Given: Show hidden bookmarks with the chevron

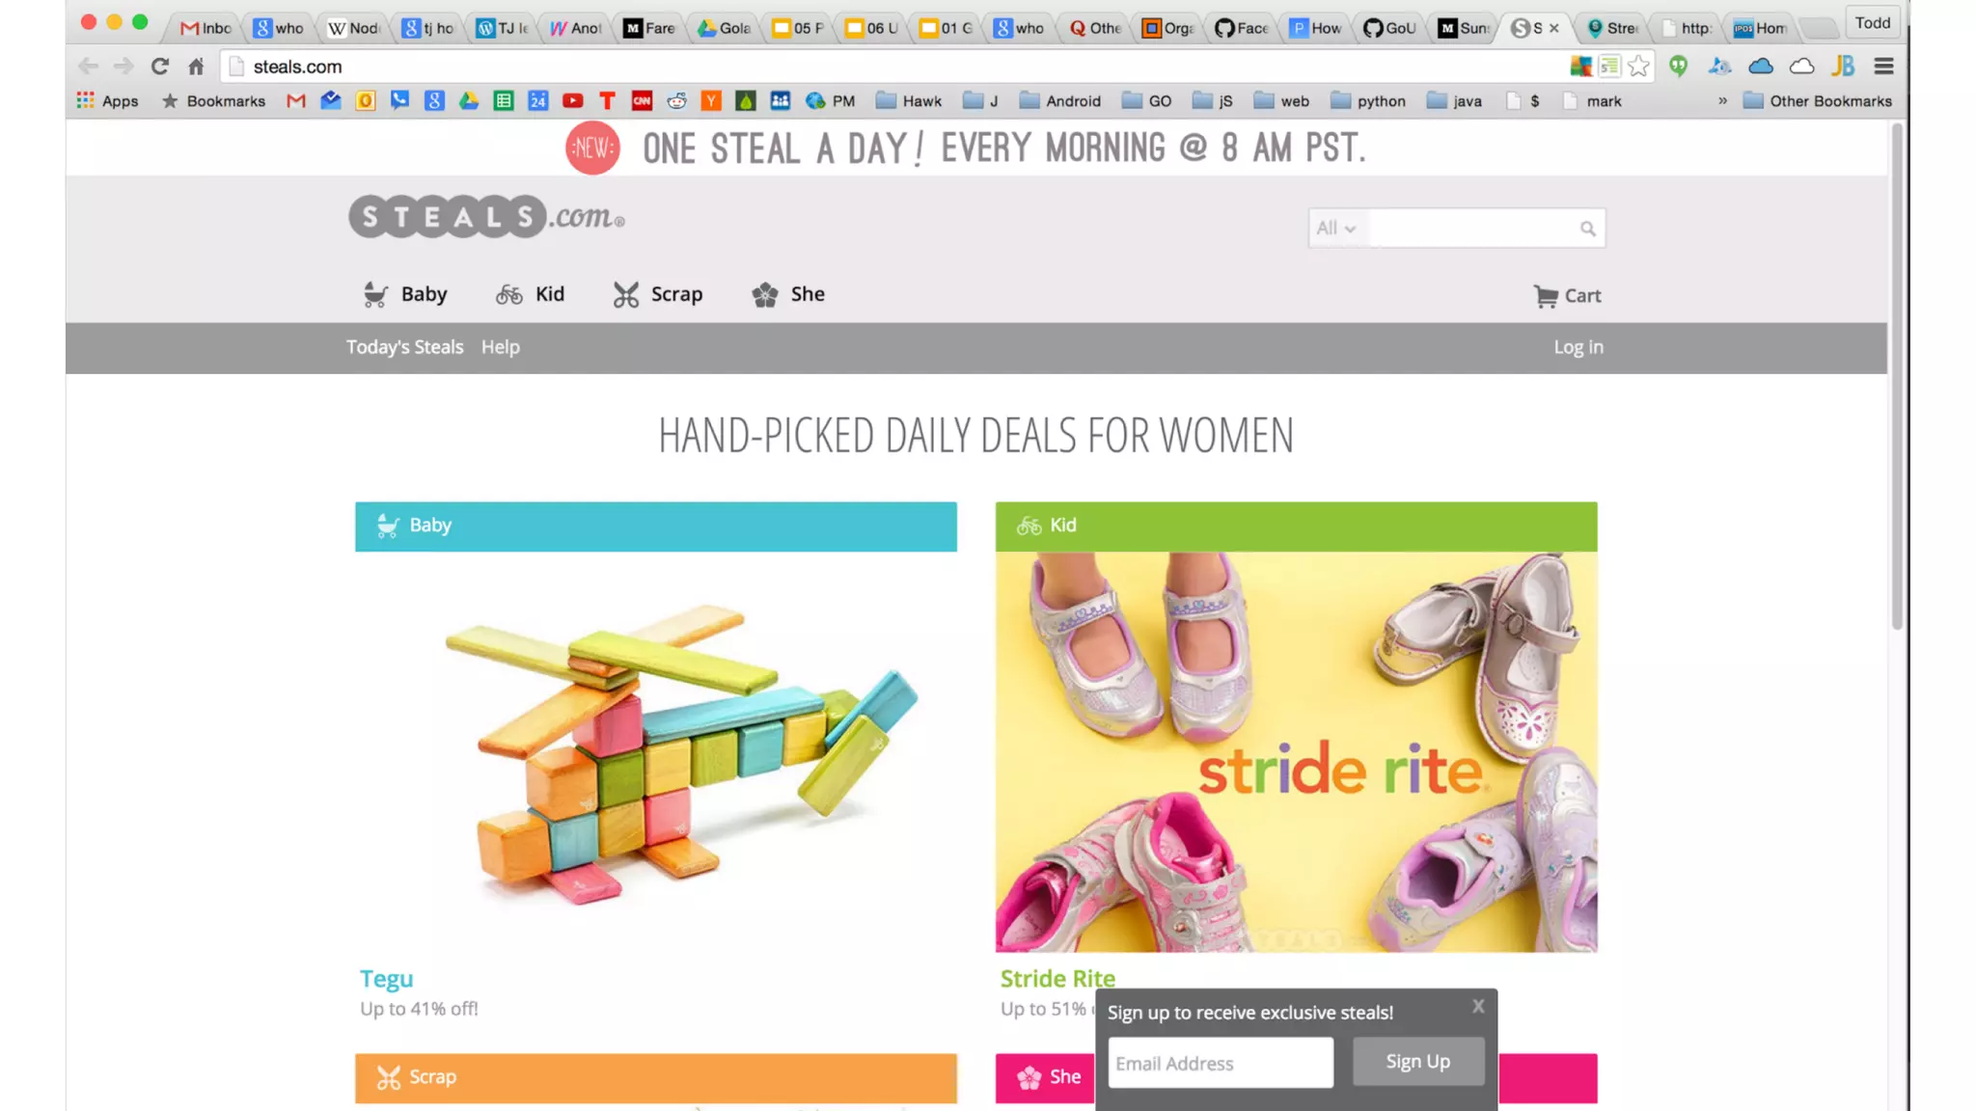Looking at the screenshot, I should pos(1722,101).
